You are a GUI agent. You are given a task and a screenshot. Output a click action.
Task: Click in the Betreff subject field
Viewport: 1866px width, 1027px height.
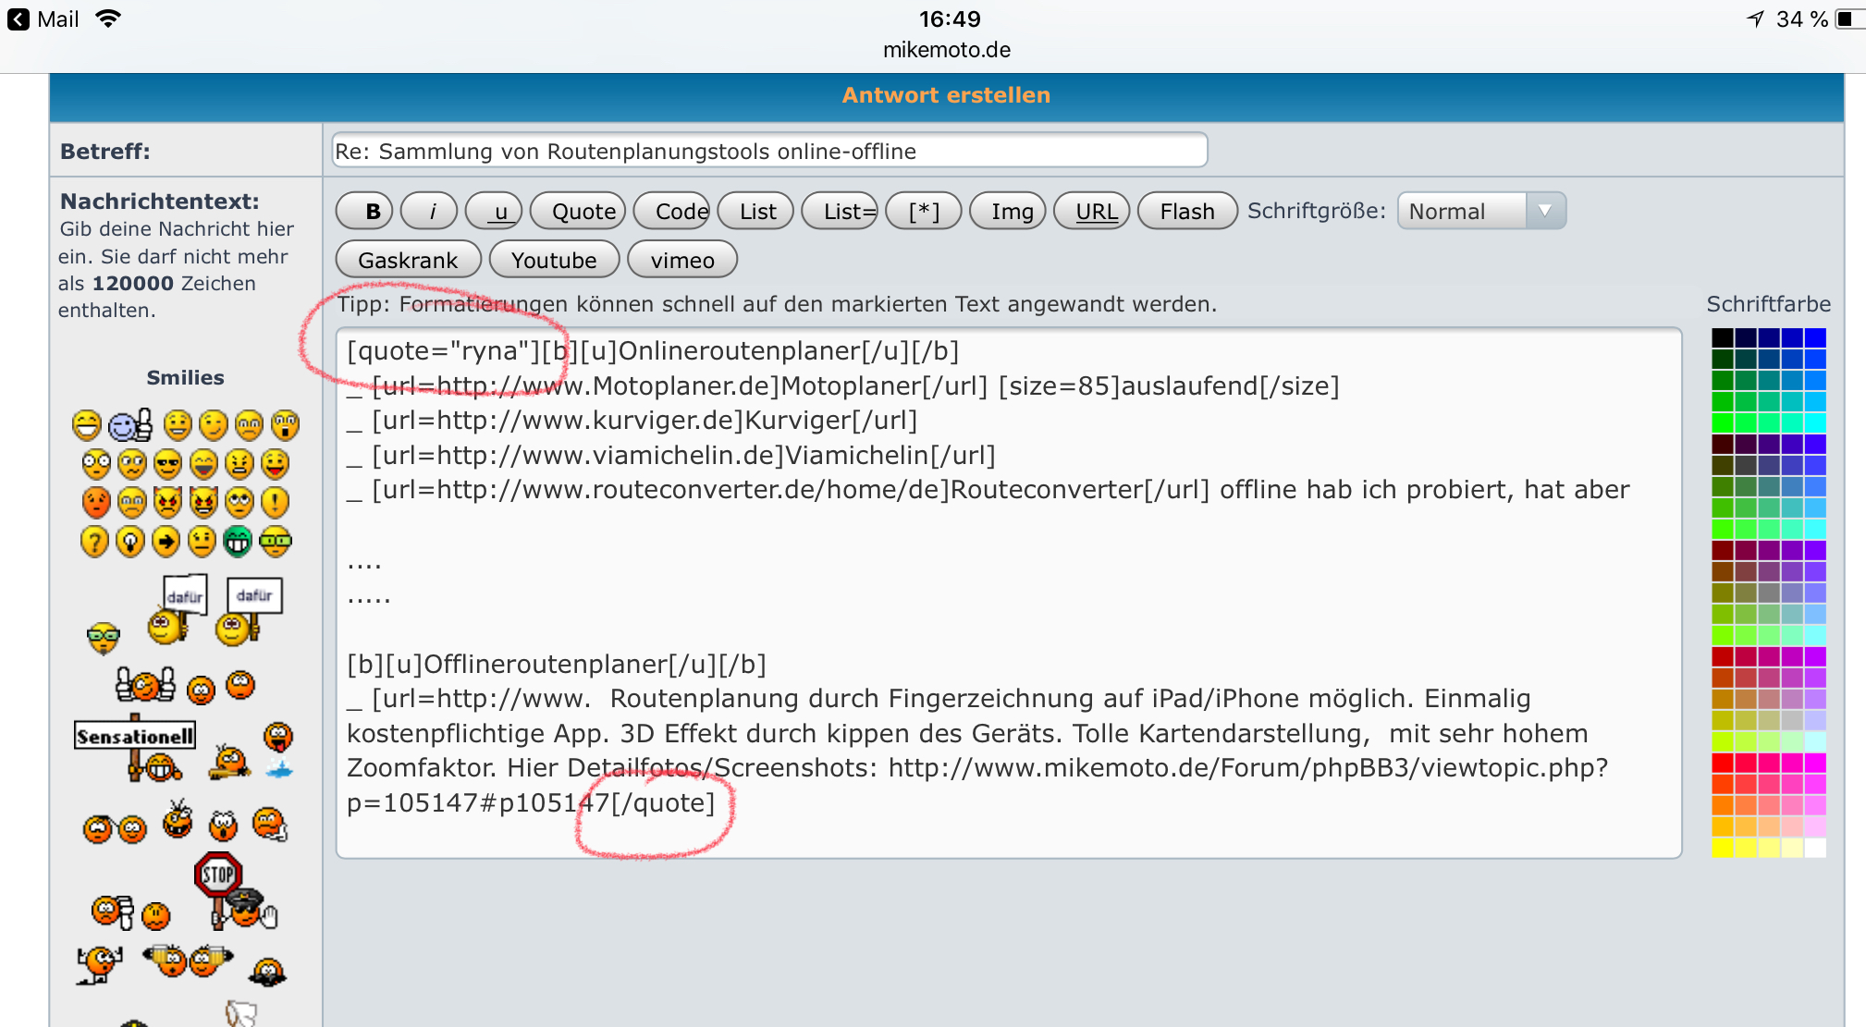[x=767, y=152]
